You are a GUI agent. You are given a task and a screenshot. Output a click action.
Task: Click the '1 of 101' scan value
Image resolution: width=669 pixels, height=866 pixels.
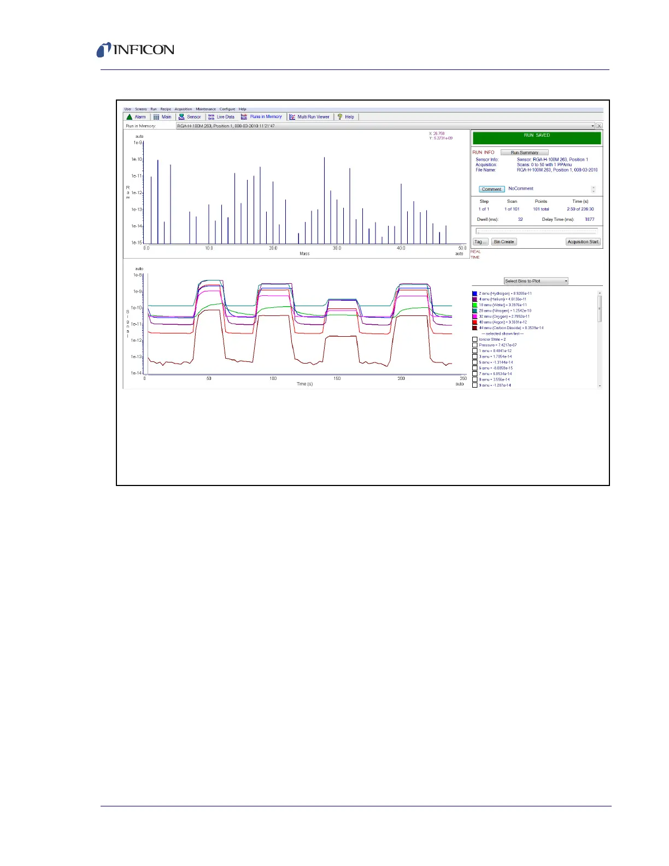[512, 209]
